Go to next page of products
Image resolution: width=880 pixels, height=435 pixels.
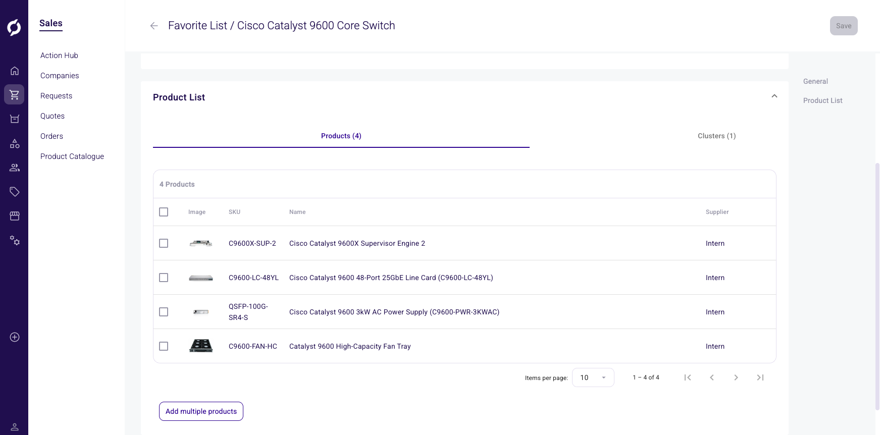coord(736,377)
